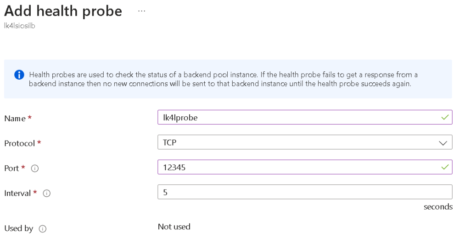Open the ellipsis menu beside Add health probe
The width and height of the screenshot is (459, 238).
point(141,11)
